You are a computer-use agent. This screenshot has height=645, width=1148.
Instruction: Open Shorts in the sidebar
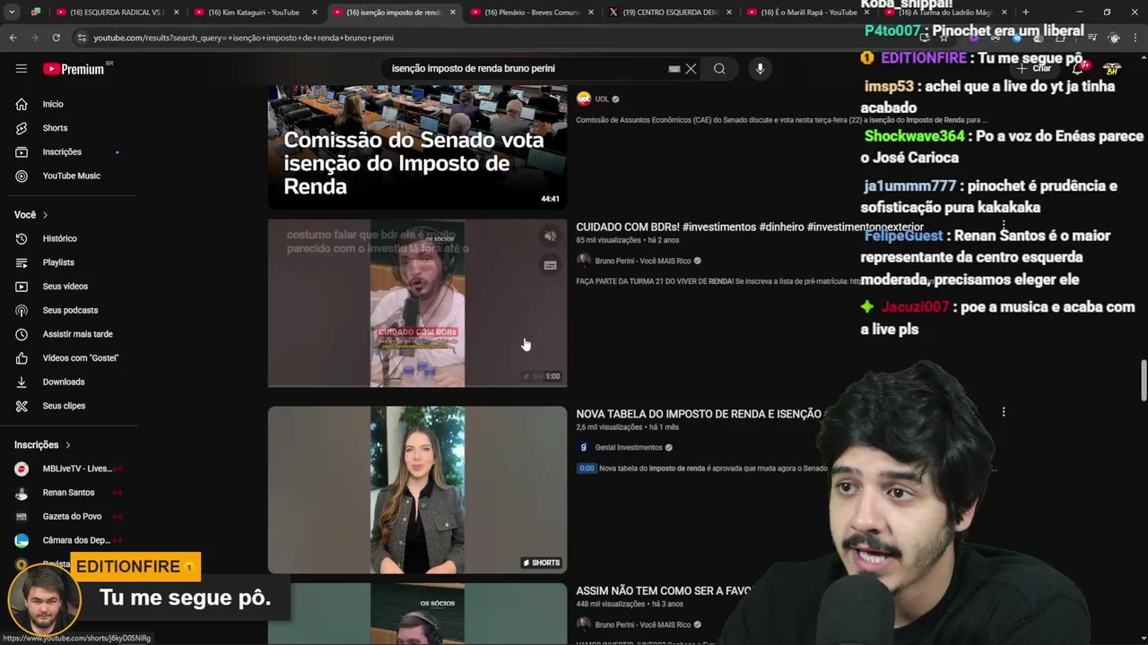pyautogui.click(x=55, y=128)
